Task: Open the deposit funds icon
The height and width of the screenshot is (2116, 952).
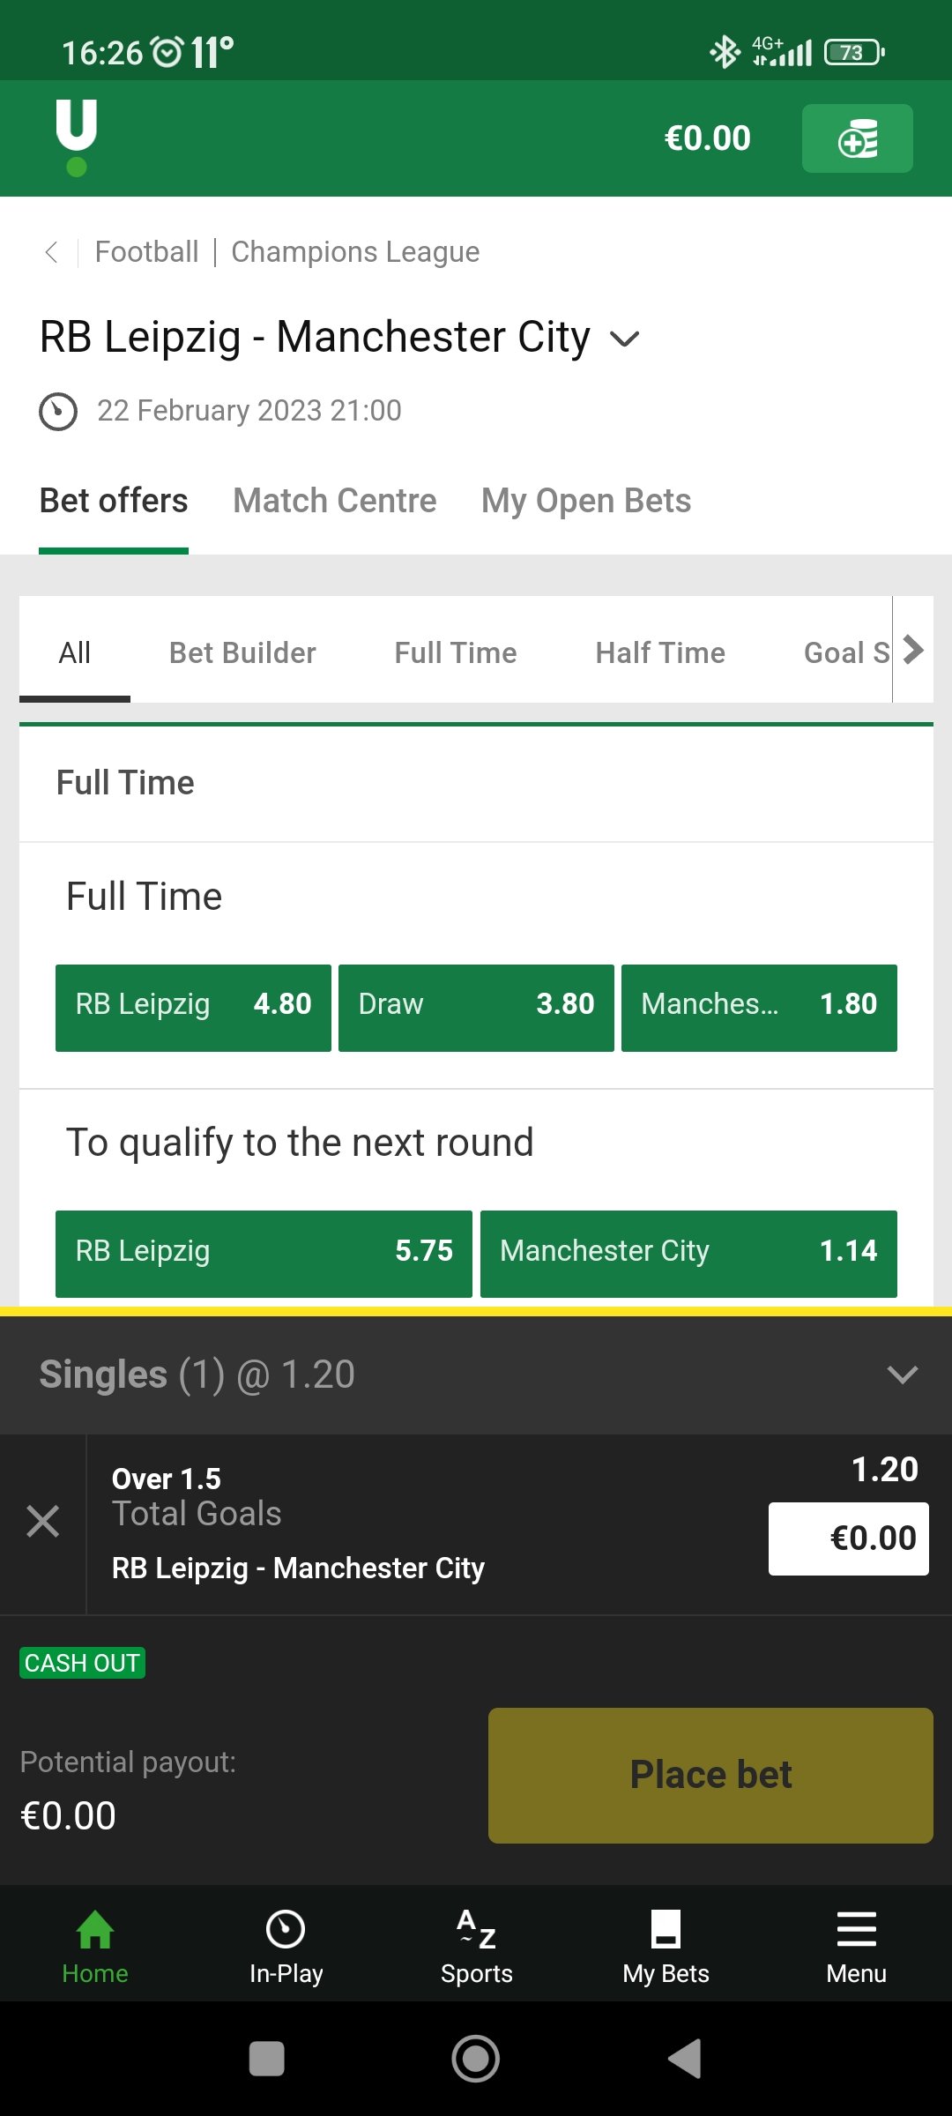Action: tap(857, 138)
